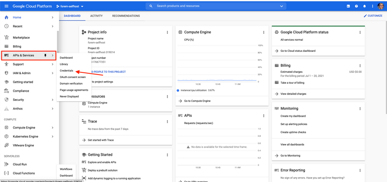Choose Library in APIs & Services submenu

click(64, 64)
